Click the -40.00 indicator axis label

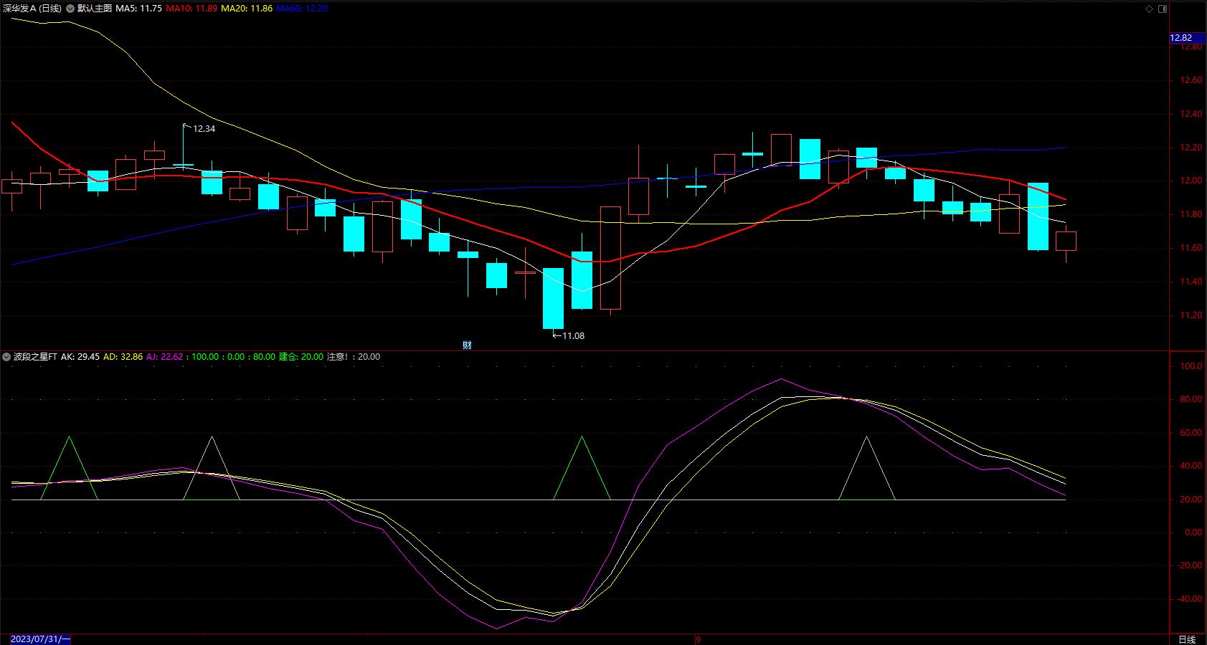click(x=1190, y=599)
